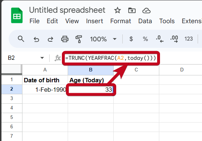Screen dimensions: 202x141
Task: Open the File menu
Action: pos(34,21)
